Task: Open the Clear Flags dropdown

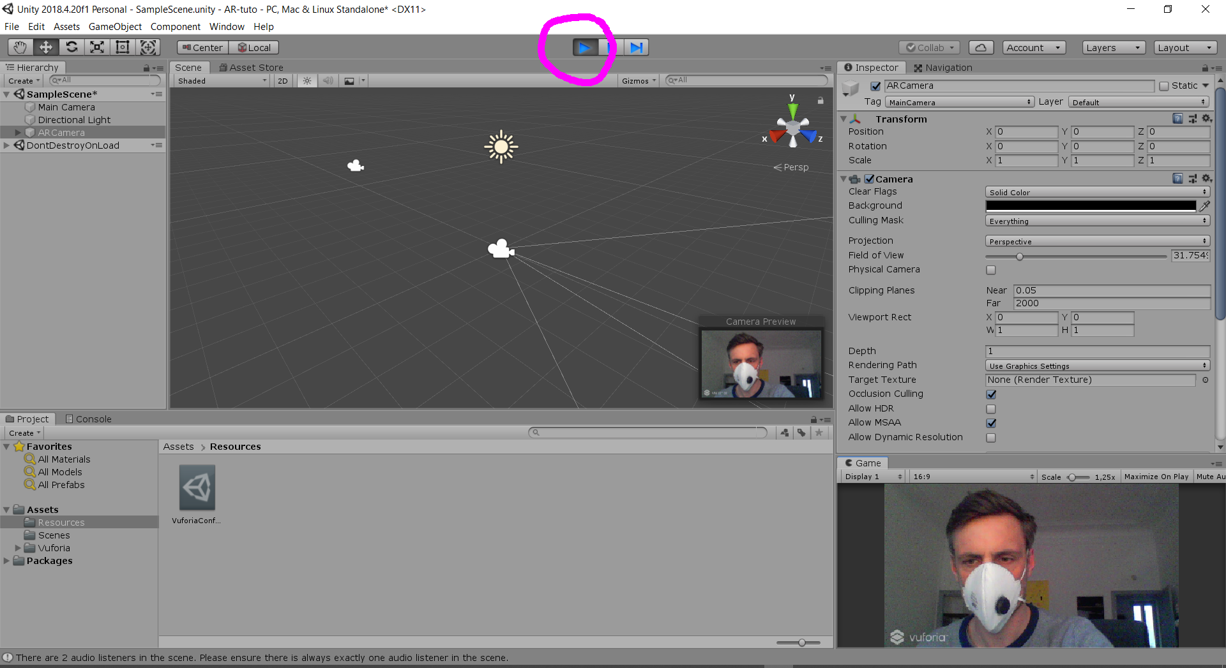Action: click(x=1097, y=192)
